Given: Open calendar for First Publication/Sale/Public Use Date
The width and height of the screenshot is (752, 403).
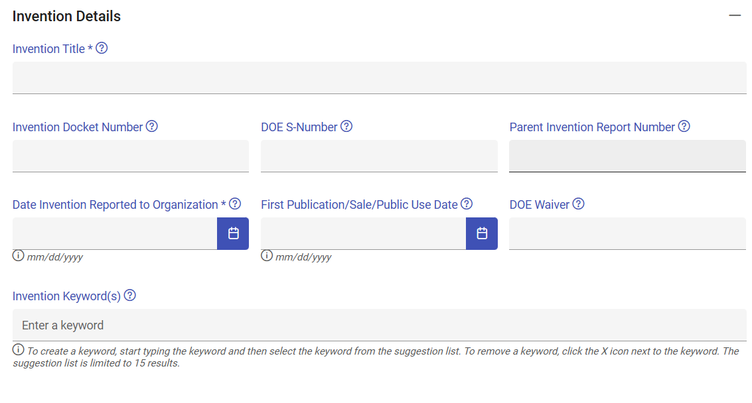Looking at the screenshot, I should [x=482, y=233].
